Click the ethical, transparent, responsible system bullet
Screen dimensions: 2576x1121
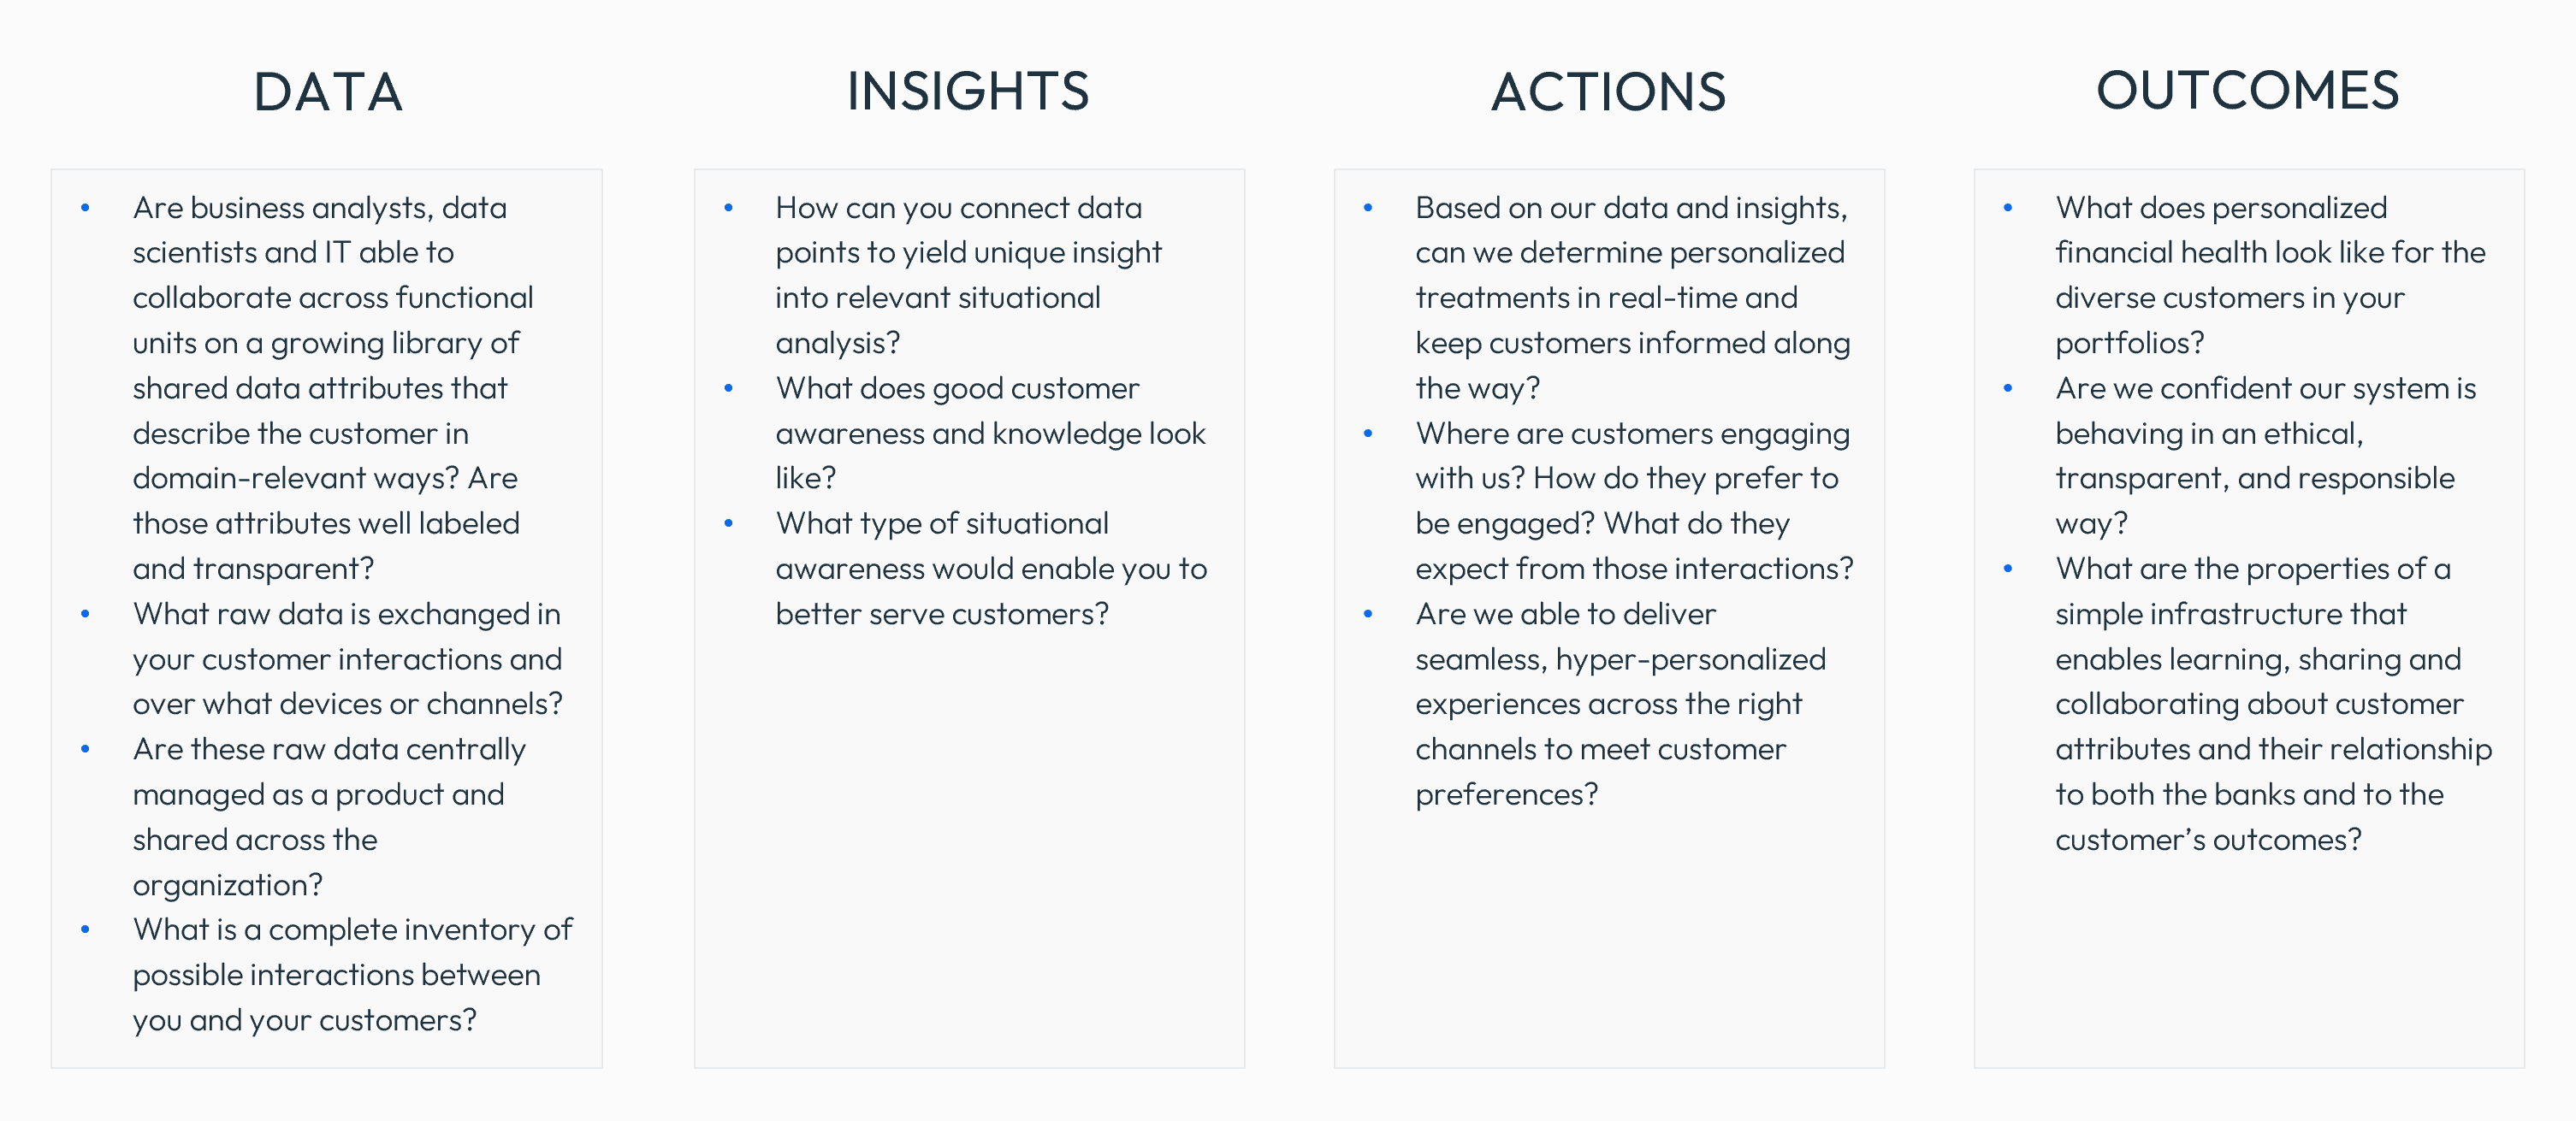[x=2264, y=456]
